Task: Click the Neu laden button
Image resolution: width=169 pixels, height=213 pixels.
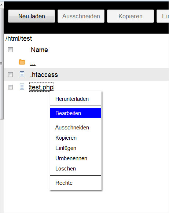Action: [32, 16]
